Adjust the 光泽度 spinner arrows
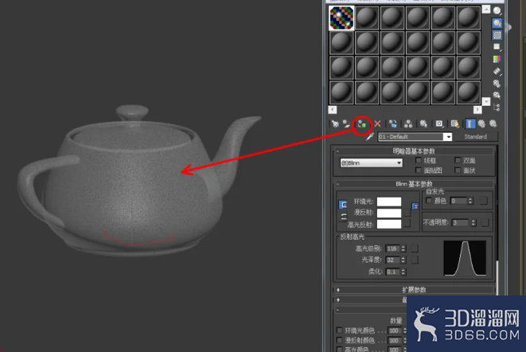Image resolution: width=526 pixels, height=352 pixels. click(403, 260)
